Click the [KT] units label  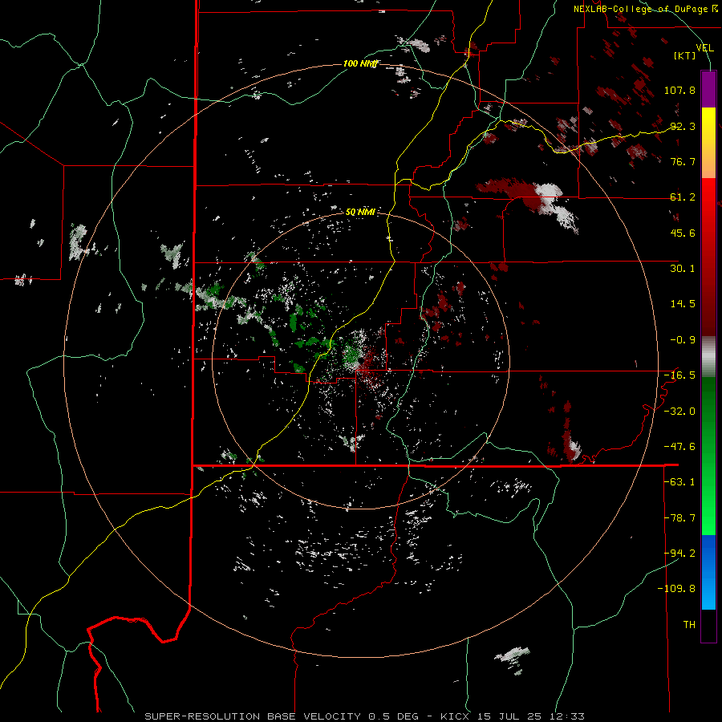(685, 55)
